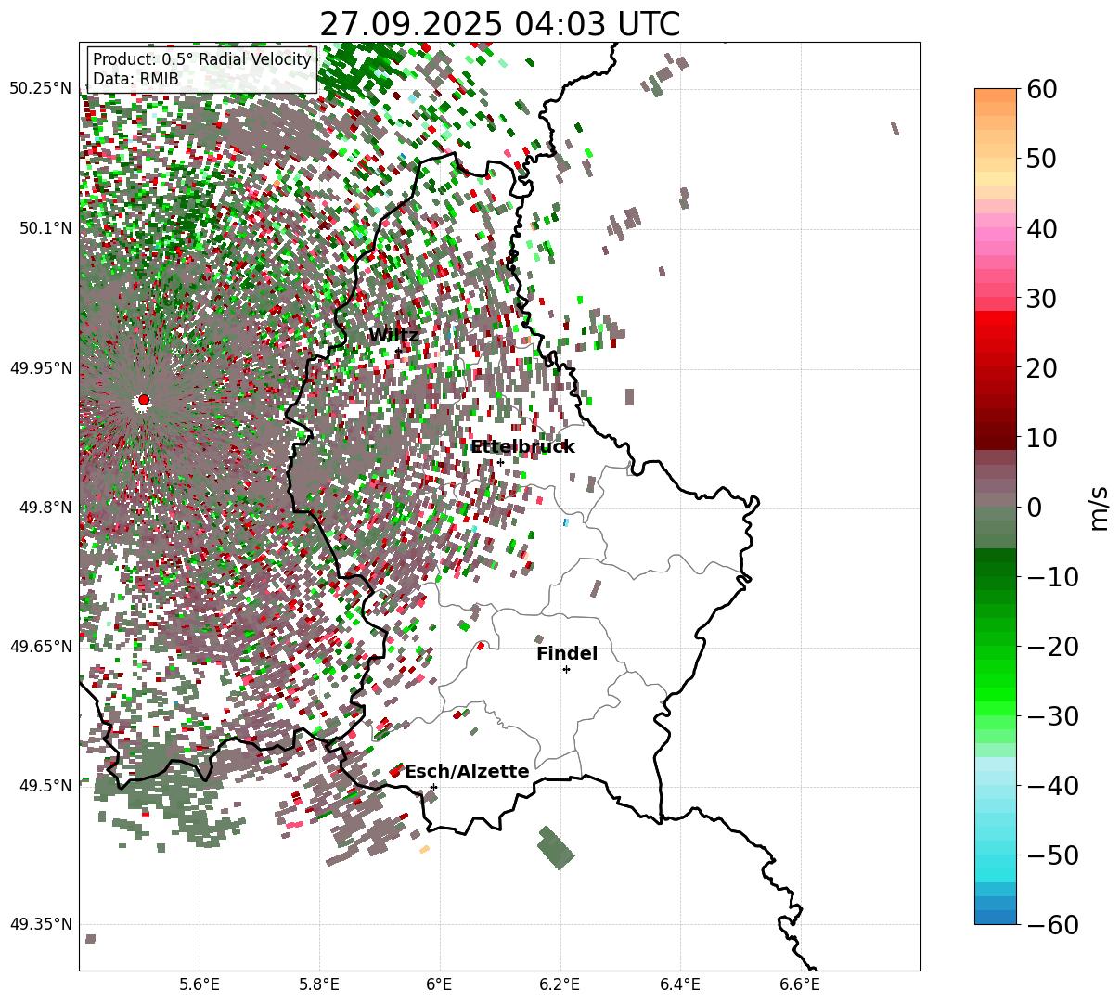Click the −10 tick label on colorbar
This screenshot has height=1003, width=1120.
(1052, 576)
